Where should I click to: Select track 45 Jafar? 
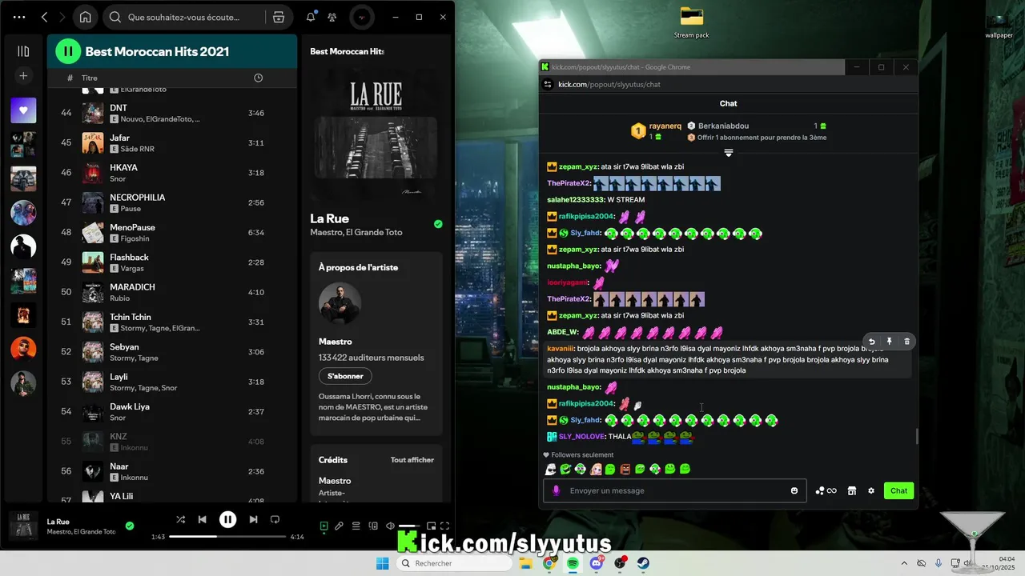coord(171,143)
